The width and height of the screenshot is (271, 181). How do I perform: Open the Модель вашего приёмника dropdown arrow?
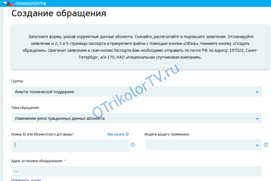(x=257, y=145)
